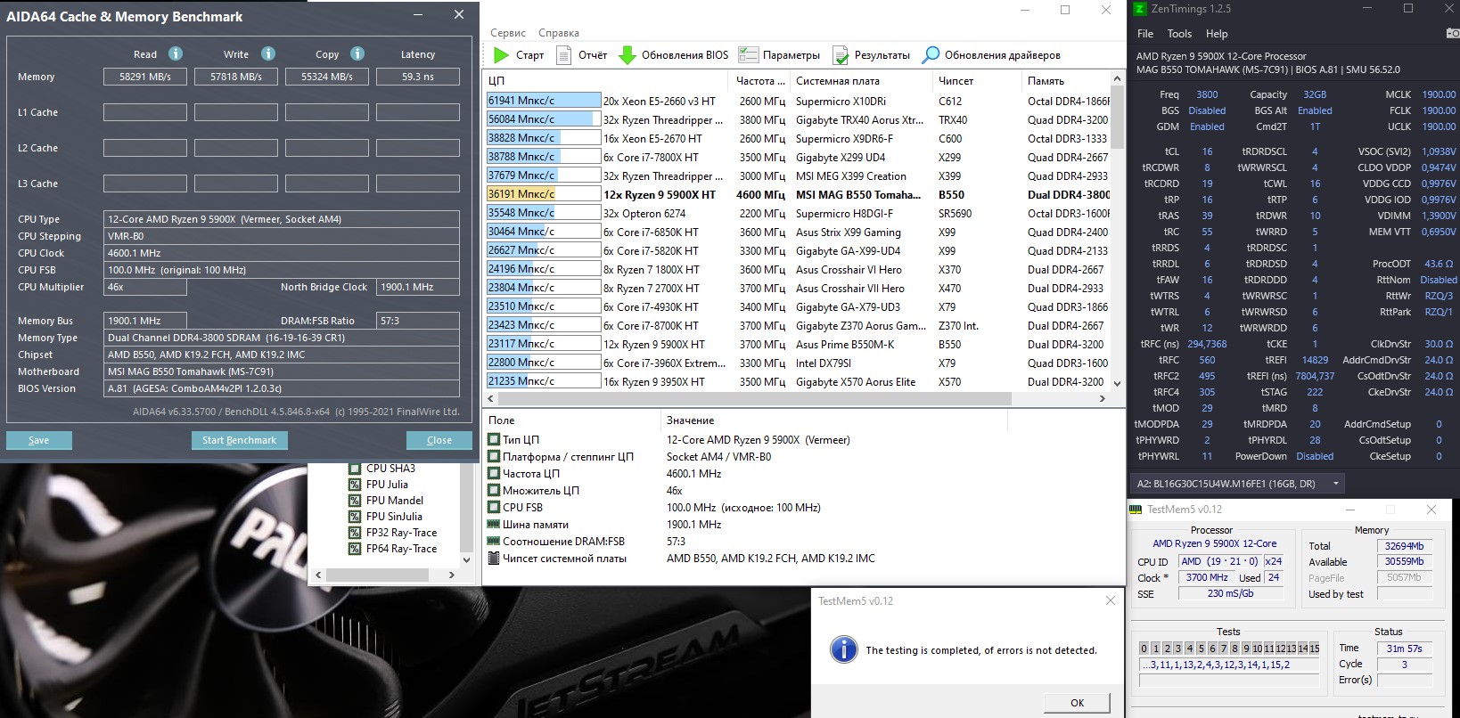This screenshot has height=718, width=1460.
Task: Click the results list scroll-down arrow
Action: (1117, 383)
